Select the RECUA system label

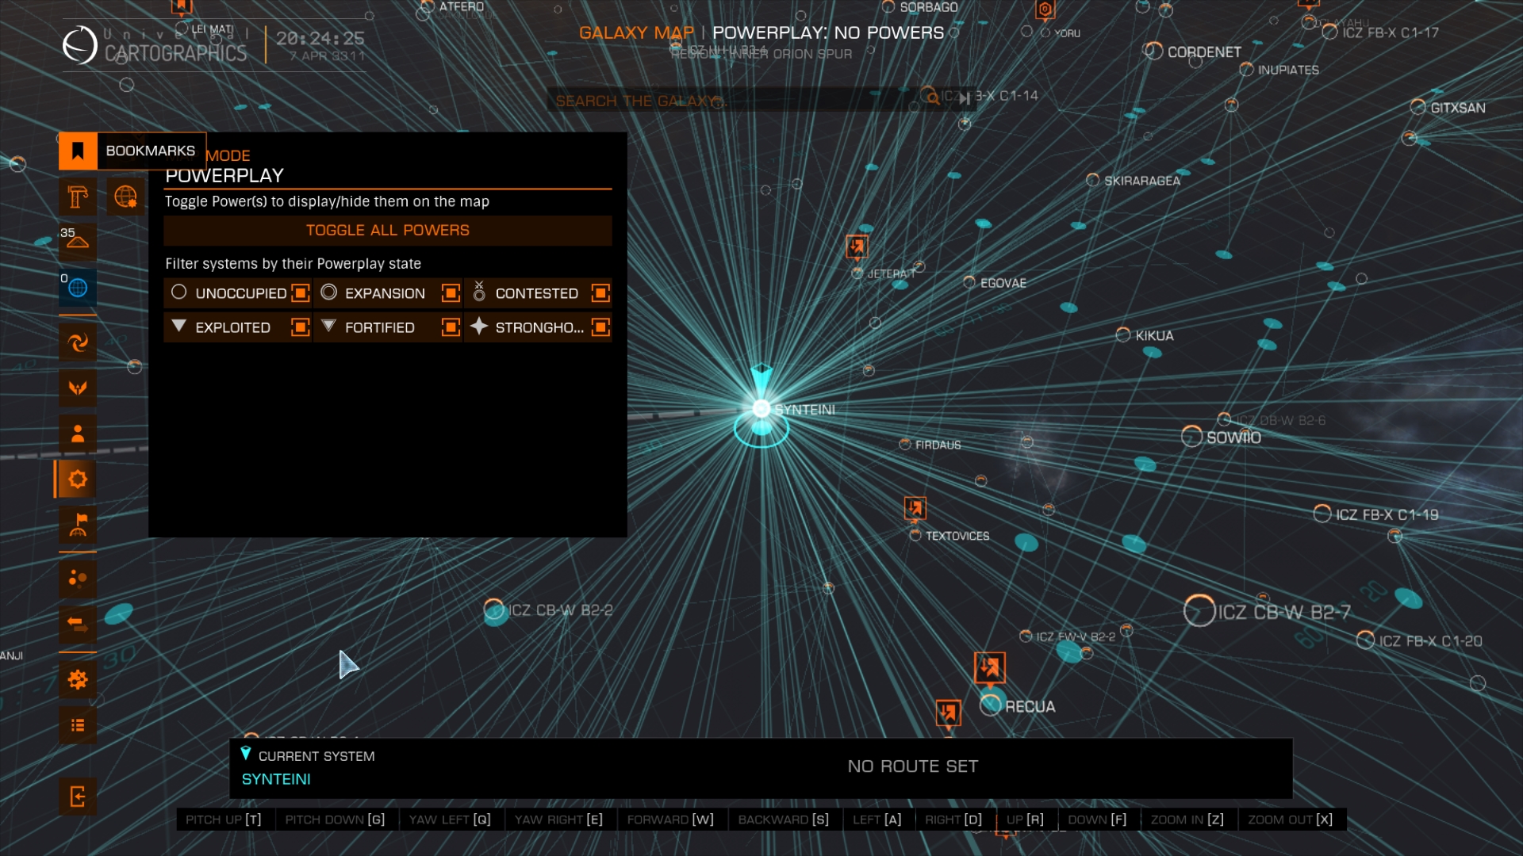1030,707
